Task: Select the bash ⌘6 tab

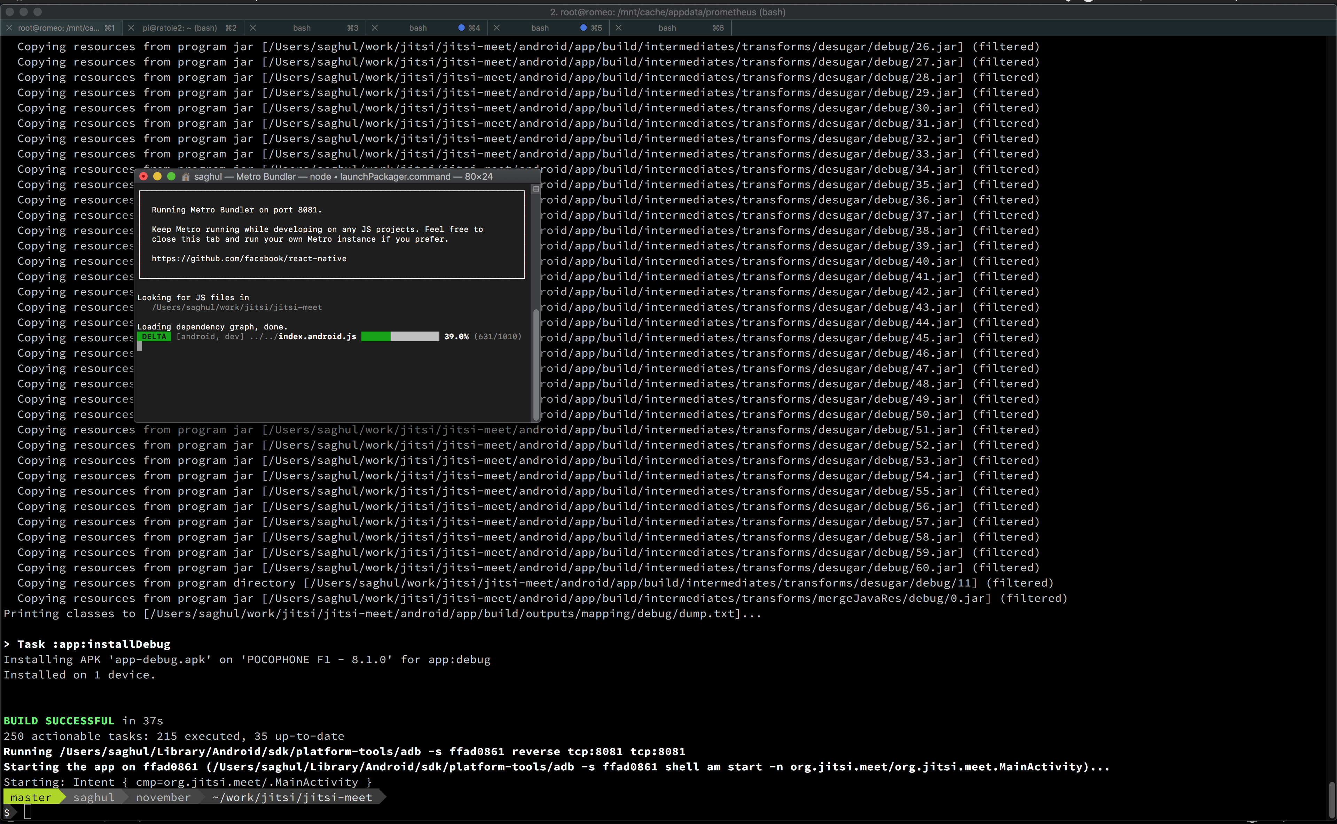Action: click(667, 28)
